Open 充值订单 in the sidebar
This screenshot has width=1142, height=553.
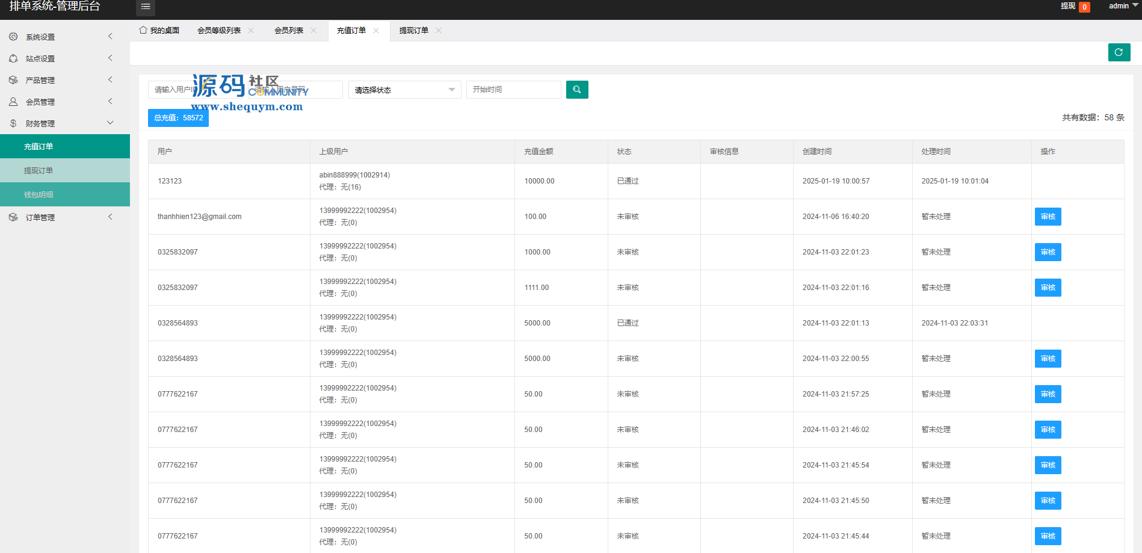[65, 146]
